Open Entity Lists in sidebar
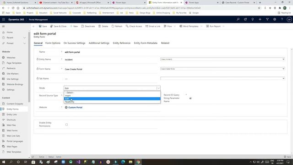Image resolution: width=293 pixels, height=165 pixels. point(11,114)
